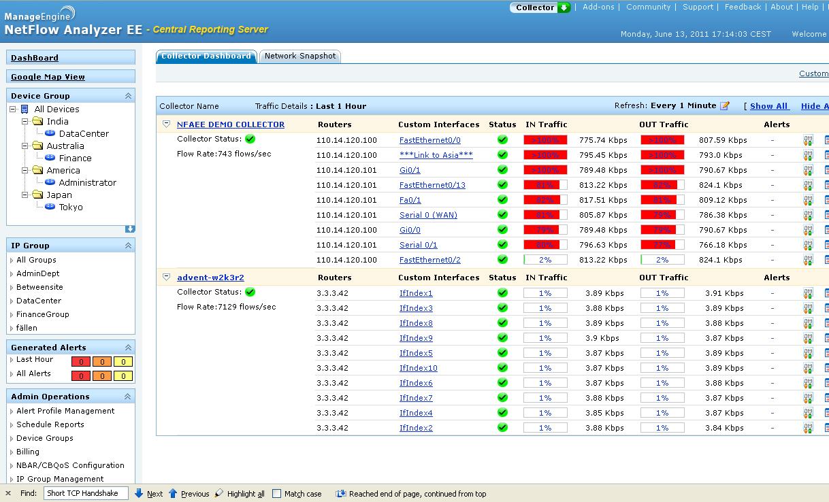The image size is (829, 502).
Task: Open the Support header link
Action: [x=698, y=7]
